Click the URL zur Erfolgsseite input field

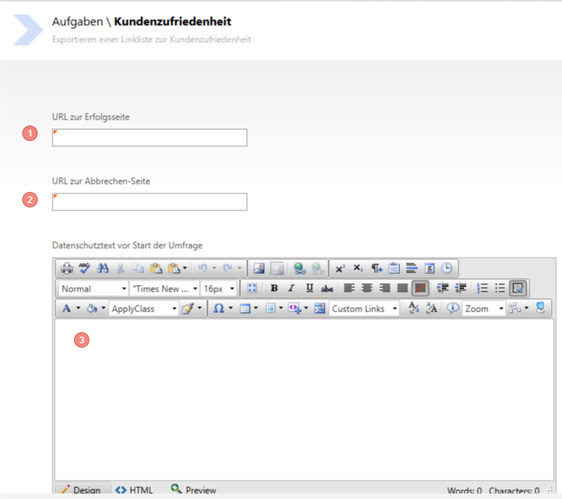pyautogui.click(x=149, y=138)
